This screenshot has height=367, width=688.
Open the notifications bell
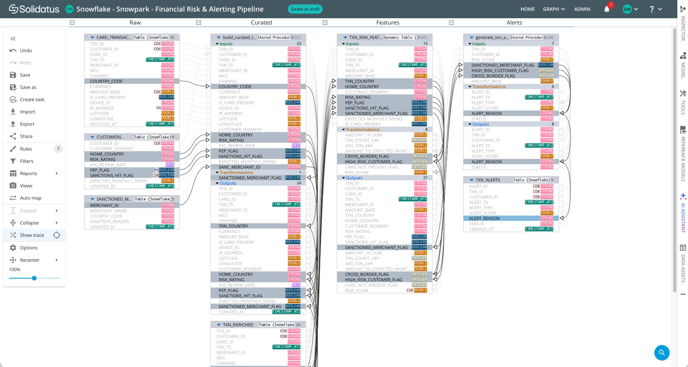coord(607,9)
